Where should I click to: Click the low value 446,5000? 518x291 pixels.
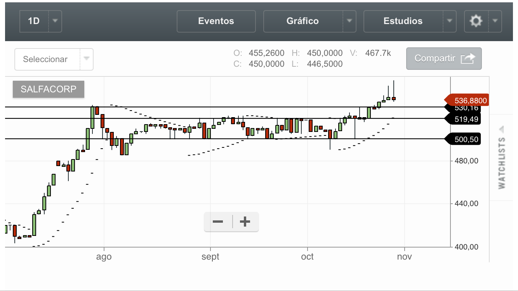pyautogui.click(x=325, y=64)
